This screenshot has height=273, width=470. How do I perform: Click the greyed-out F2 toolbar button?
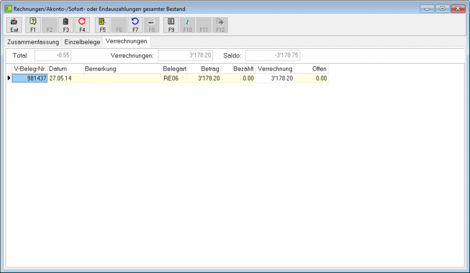click(50, 25)
